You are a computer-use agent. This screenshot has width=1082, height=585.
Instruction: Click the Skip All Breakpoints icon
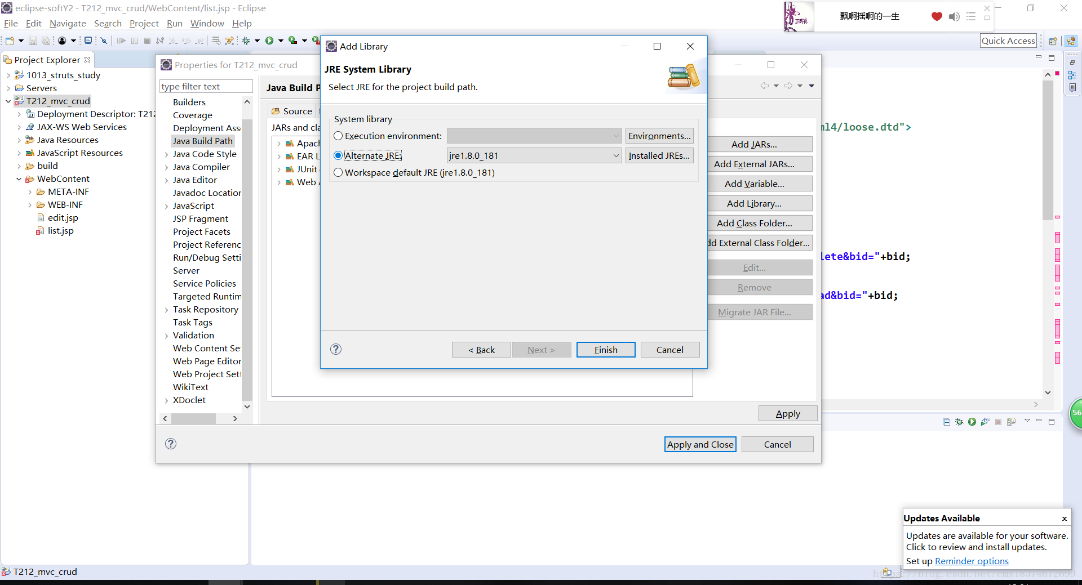click(x=104, y=41)
